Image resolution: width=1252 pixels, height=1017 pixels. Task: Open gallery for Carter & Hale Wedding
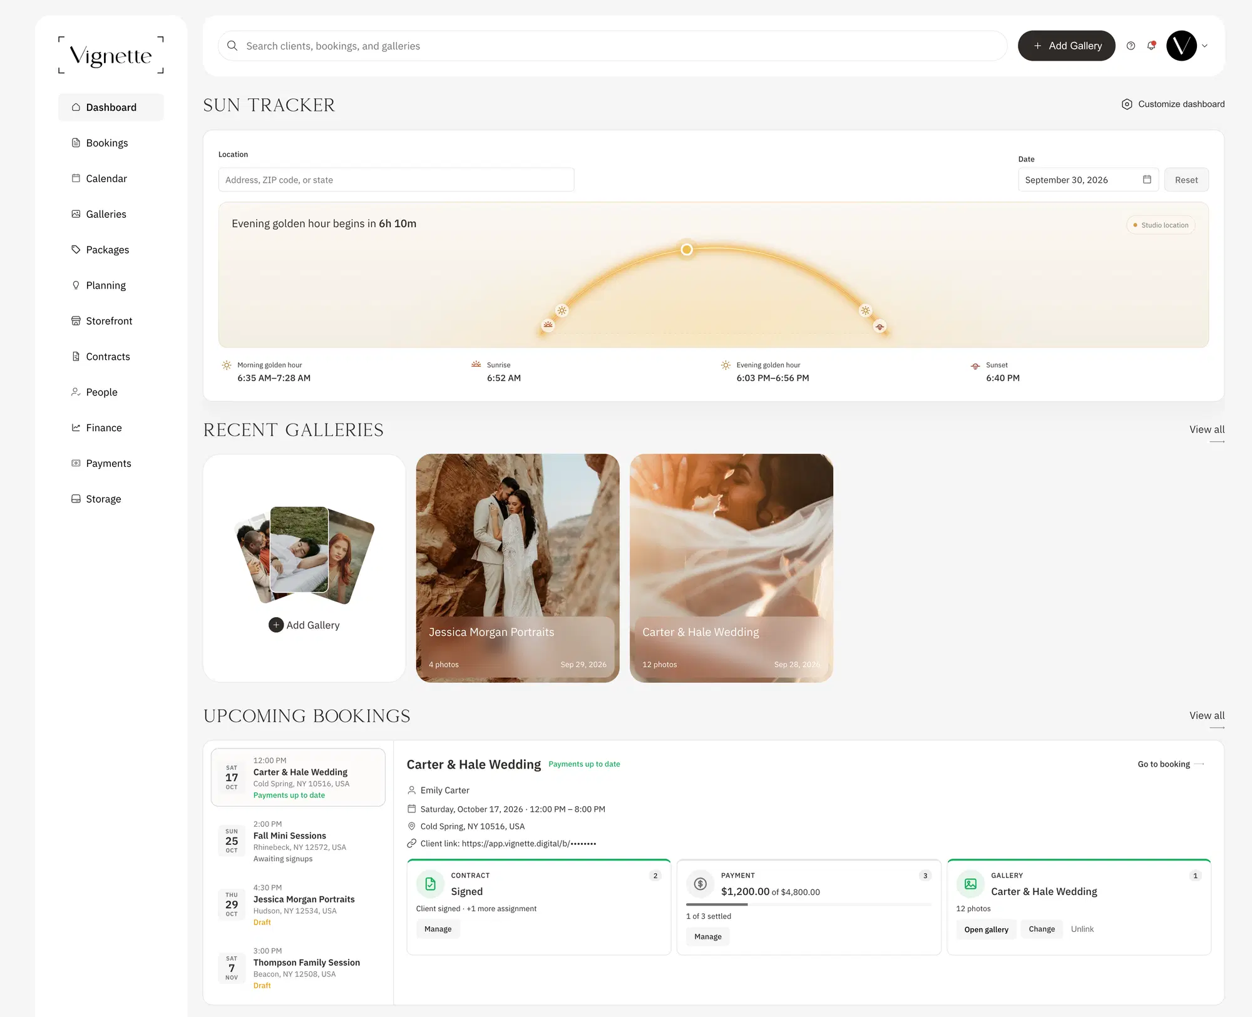tap(986, 929)
